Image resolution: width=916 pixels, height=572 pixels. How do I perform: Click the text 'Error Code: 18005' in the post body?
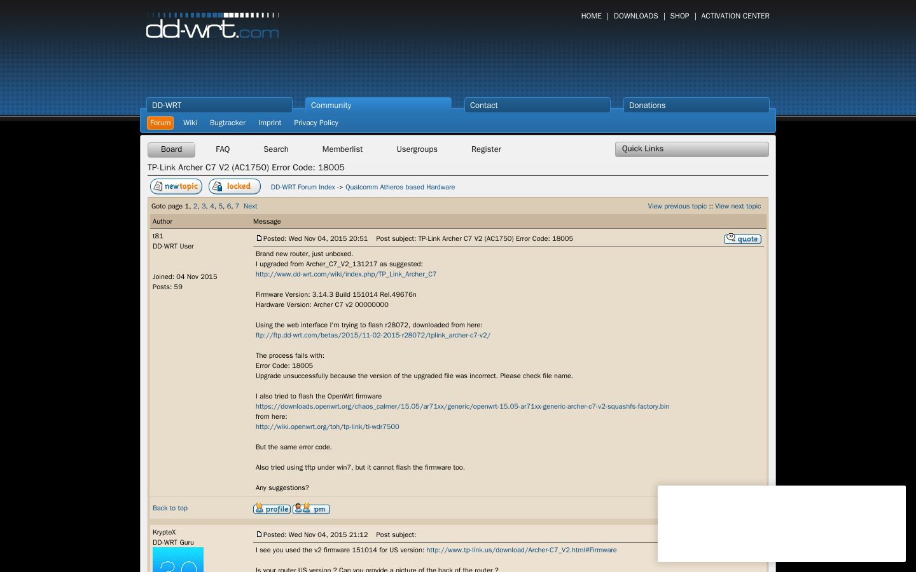click(284, 365)
